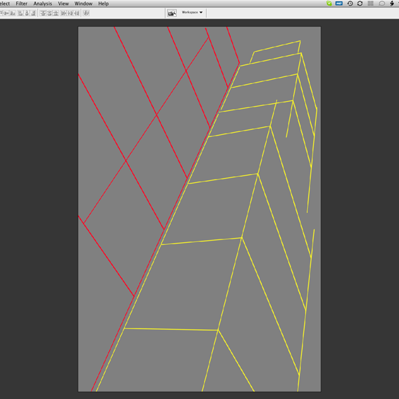
Task: Click Distribute bottom edges icon
Action: point(55,13)
